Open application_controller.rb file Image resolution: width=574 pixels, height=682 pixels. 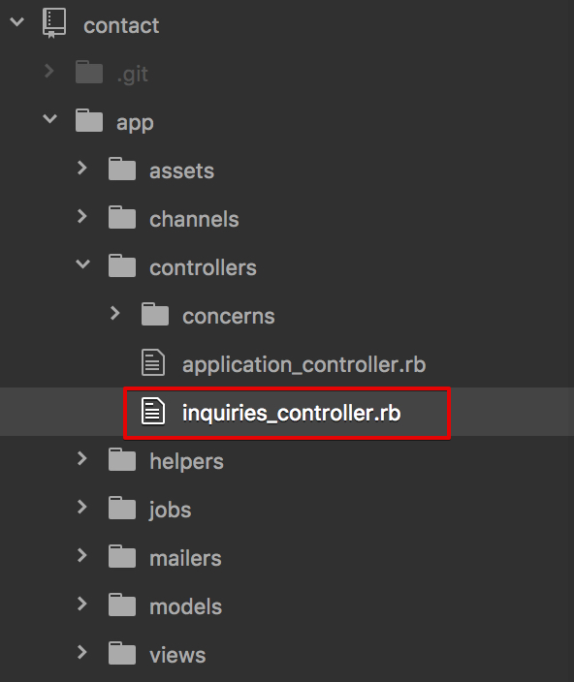(303, 364)
